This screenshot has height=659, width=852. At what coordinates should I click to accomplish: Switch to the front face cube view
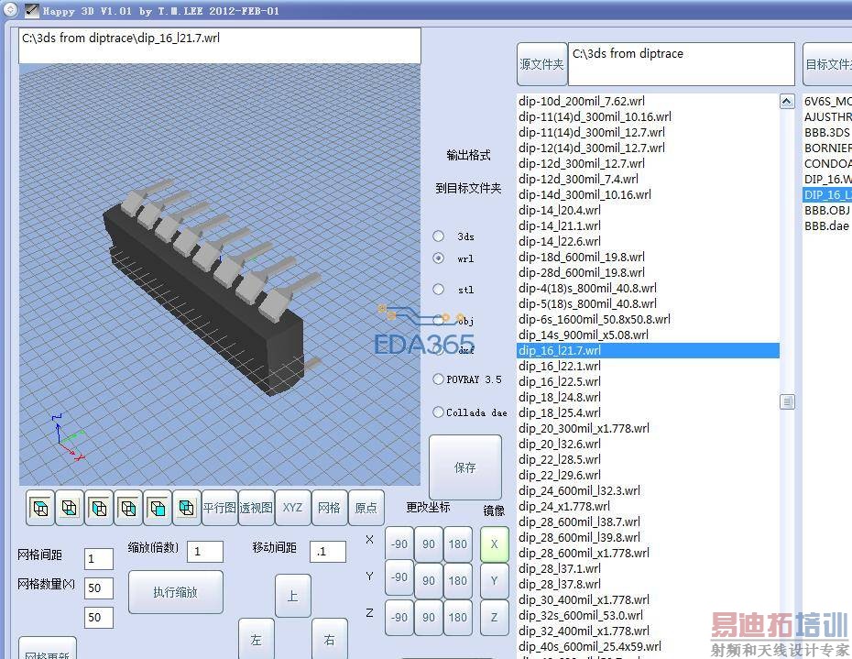coord(158,508)
